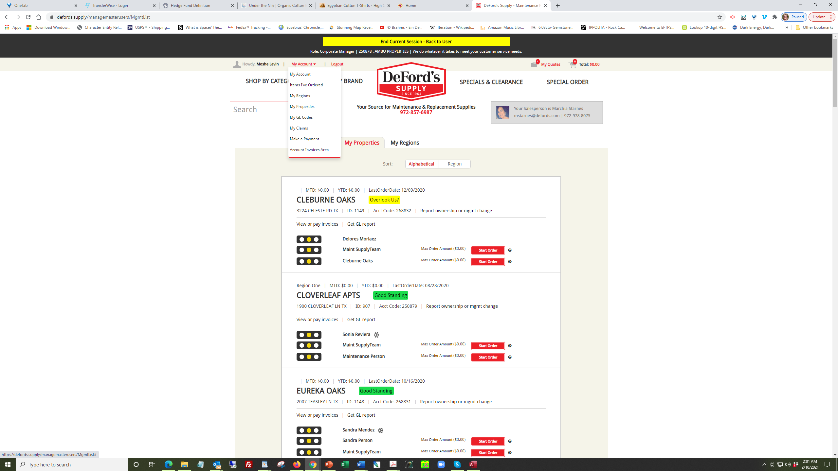Show hidden system tray icons
The height and width of the screenshot is (471, 838).
(x=764, y=464)
